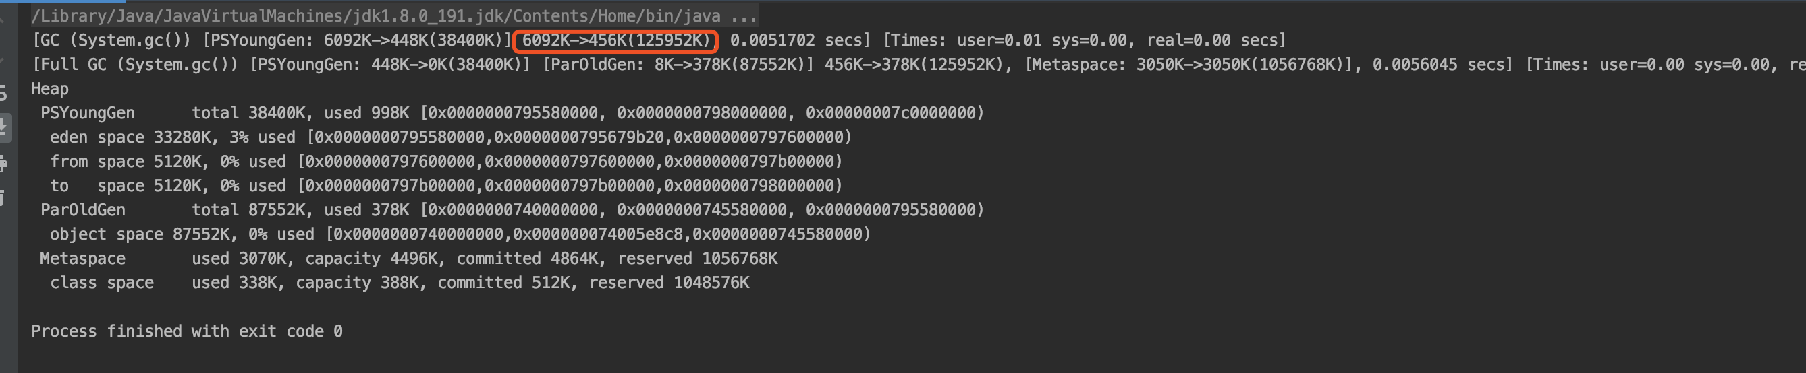The image size is (1806, 373).
Task: Click the down stack trace arrow icon
Action: click(2, 59)
